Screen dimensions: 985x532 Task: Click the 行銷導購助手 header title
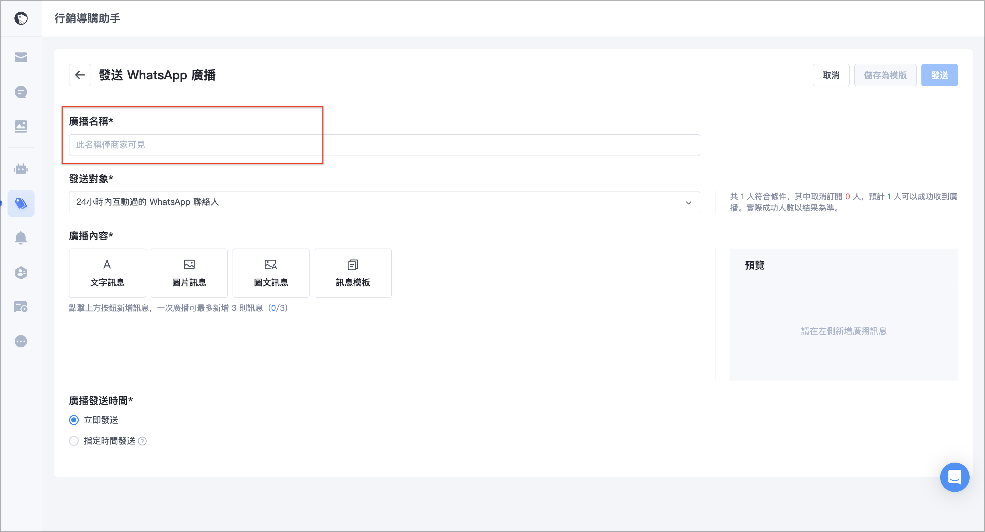(x=87, y=18)
